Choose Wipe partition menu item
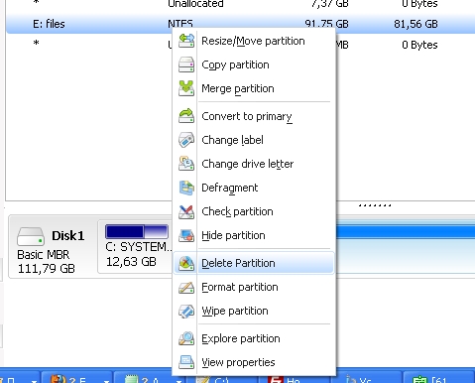 (x=254, y=311)
